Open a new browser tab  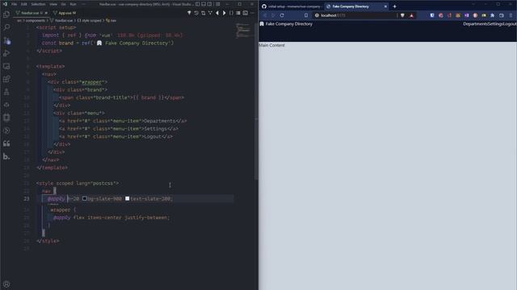394,6
